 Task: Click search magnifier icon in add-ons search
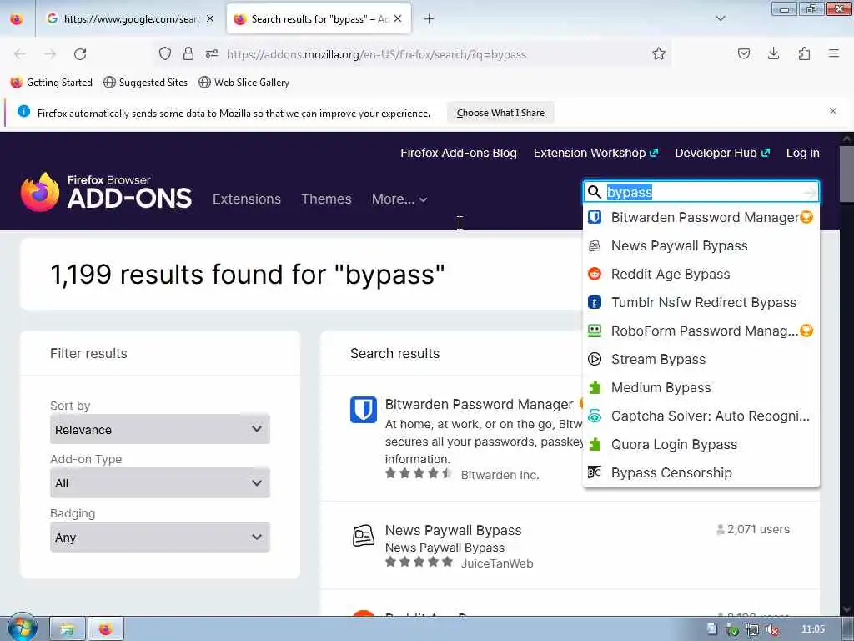[x=594, y=192]
